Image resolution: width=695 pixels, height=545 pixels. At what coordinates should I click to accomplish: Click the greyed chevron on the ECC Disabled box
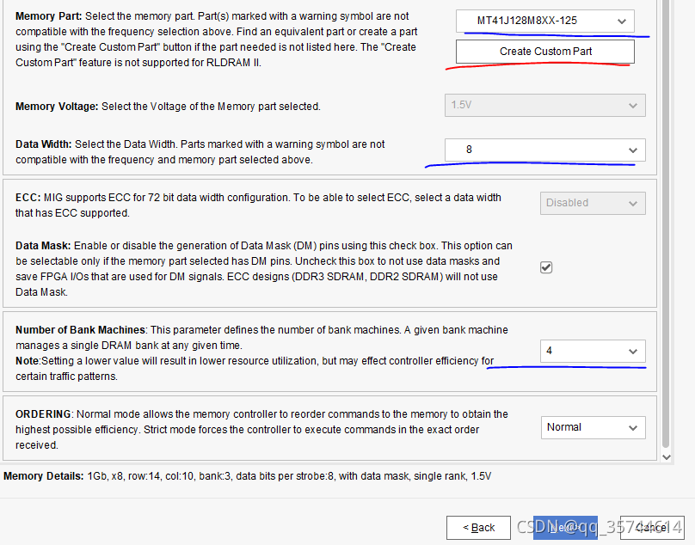point(632,204)
